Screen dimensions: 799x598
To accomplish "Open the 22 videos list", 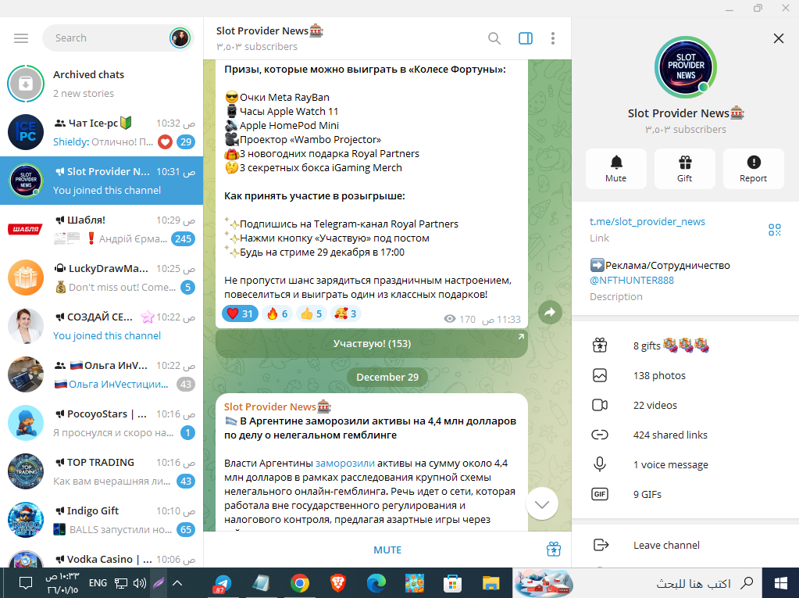I will (686, 405).
